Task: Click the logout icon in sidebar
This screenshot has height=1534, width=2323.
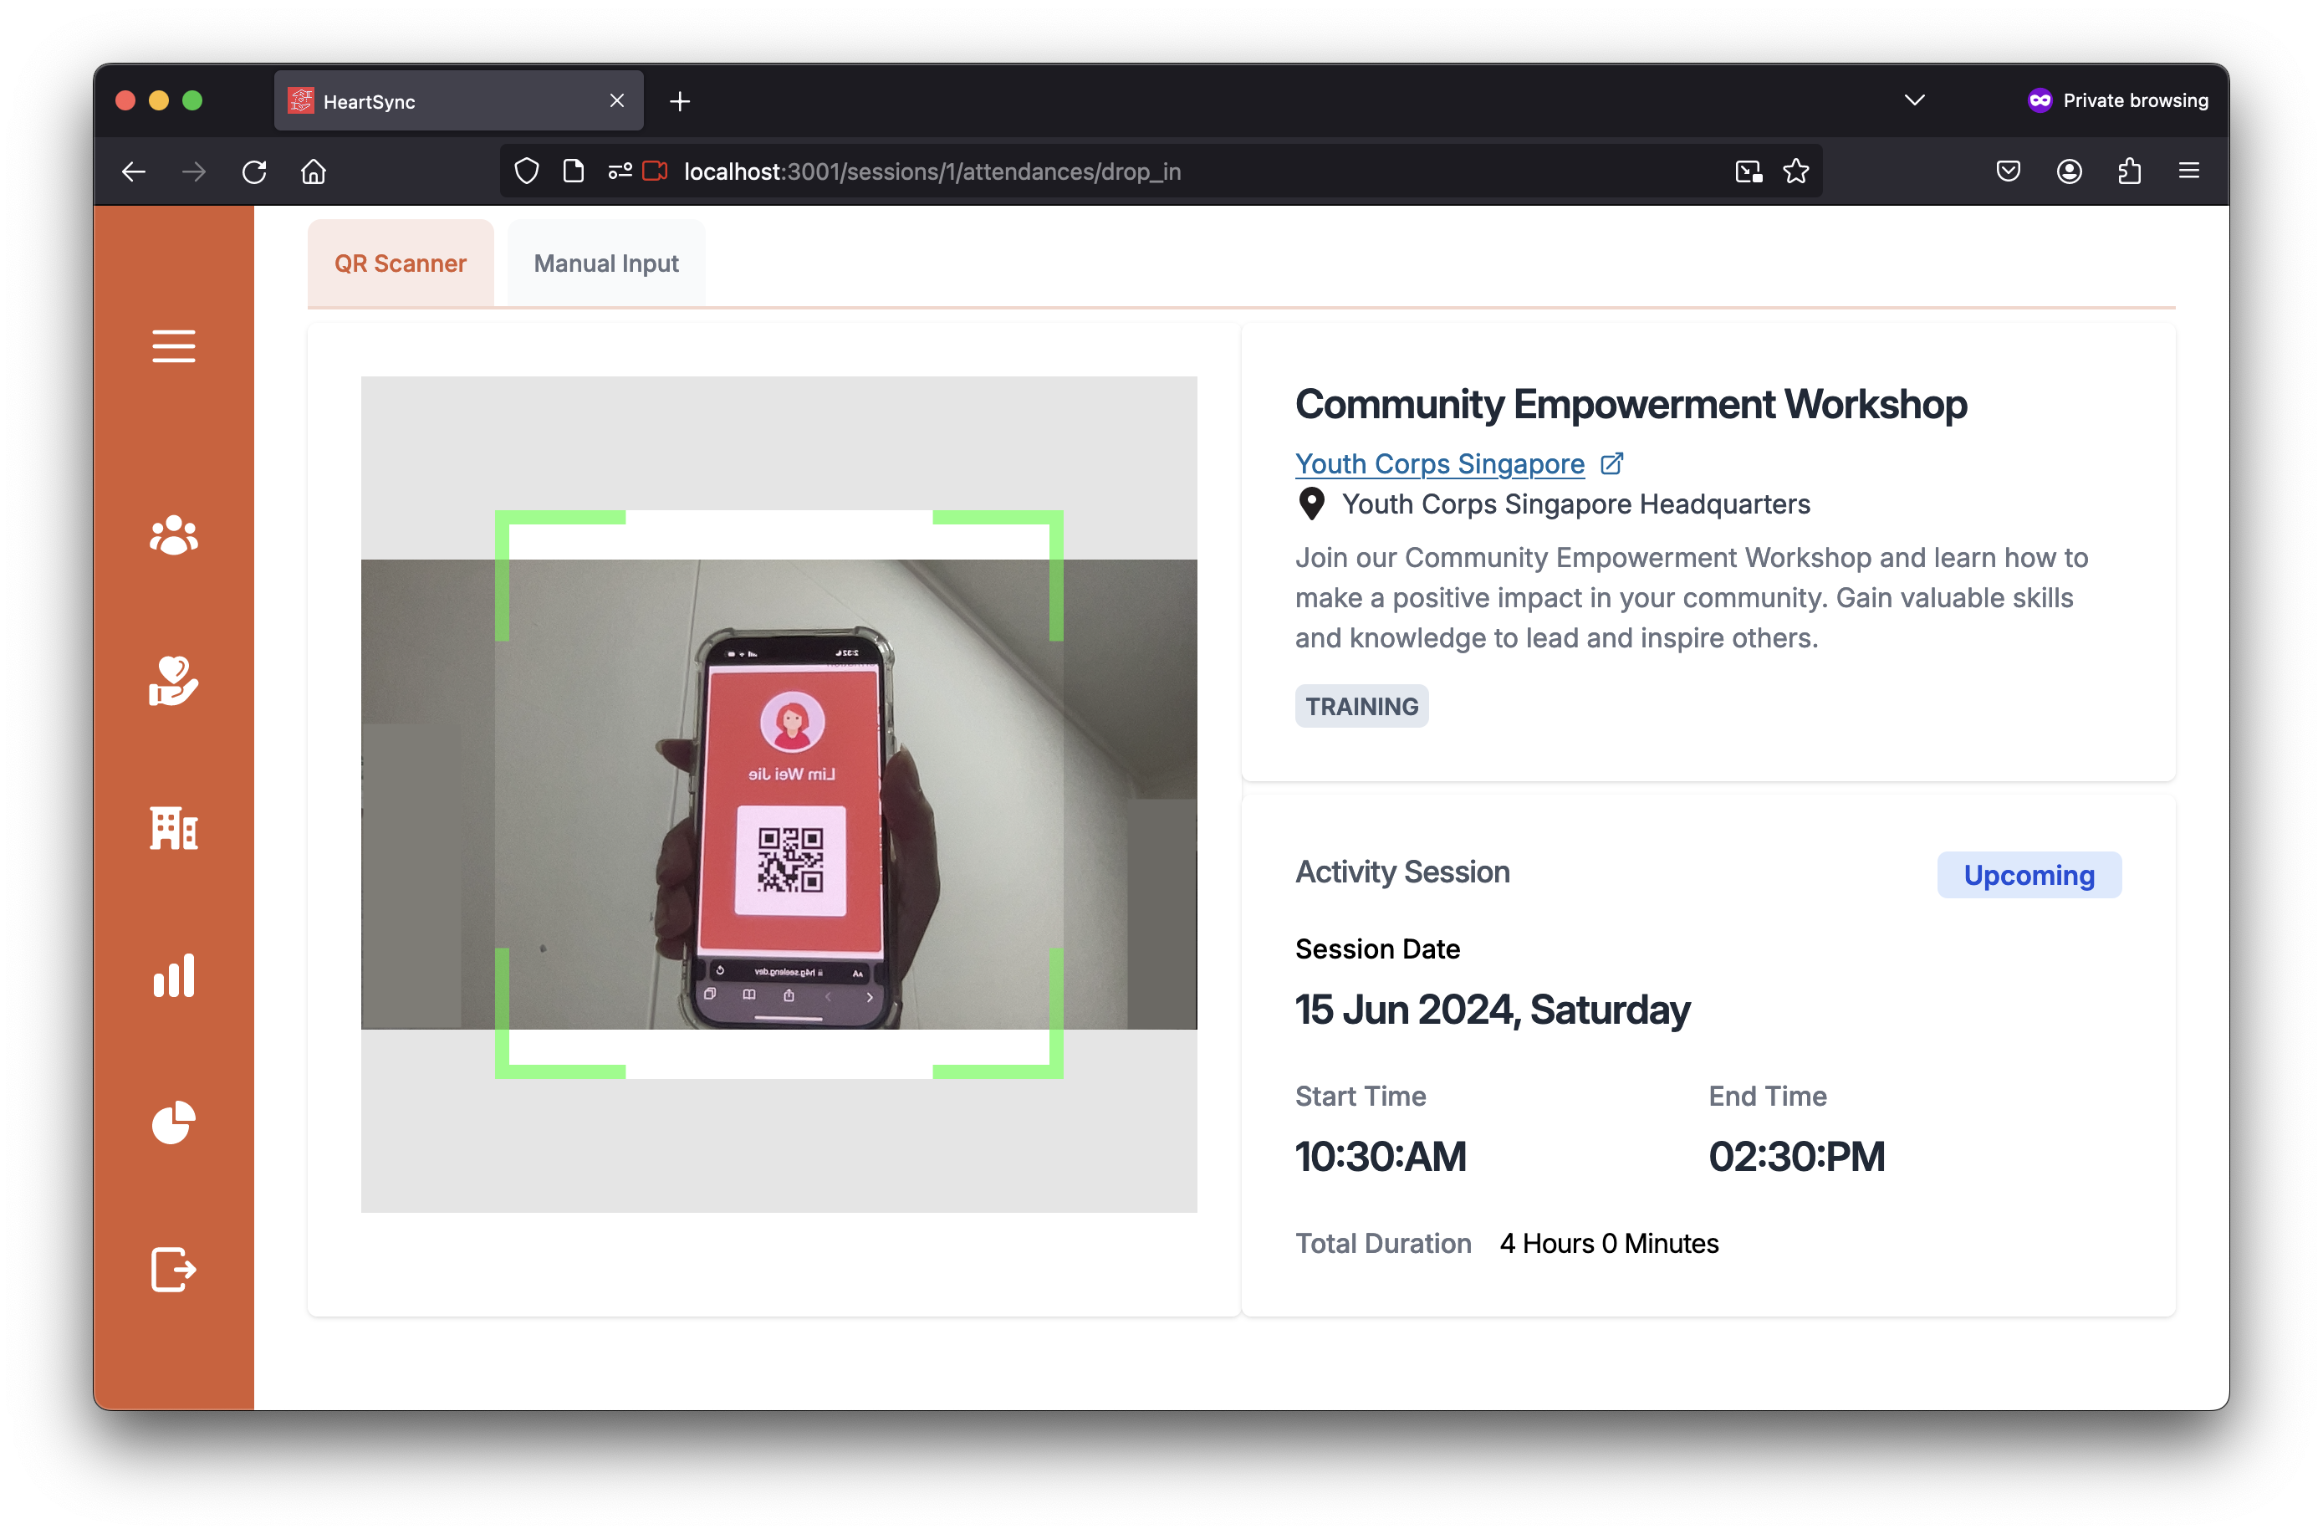Action: (173, 1269)
